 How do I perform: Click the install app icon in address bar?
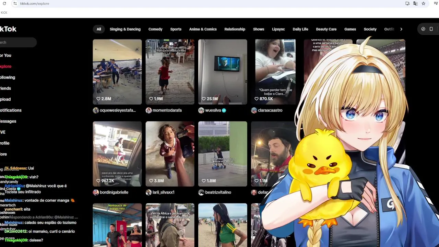click(407, 3)
